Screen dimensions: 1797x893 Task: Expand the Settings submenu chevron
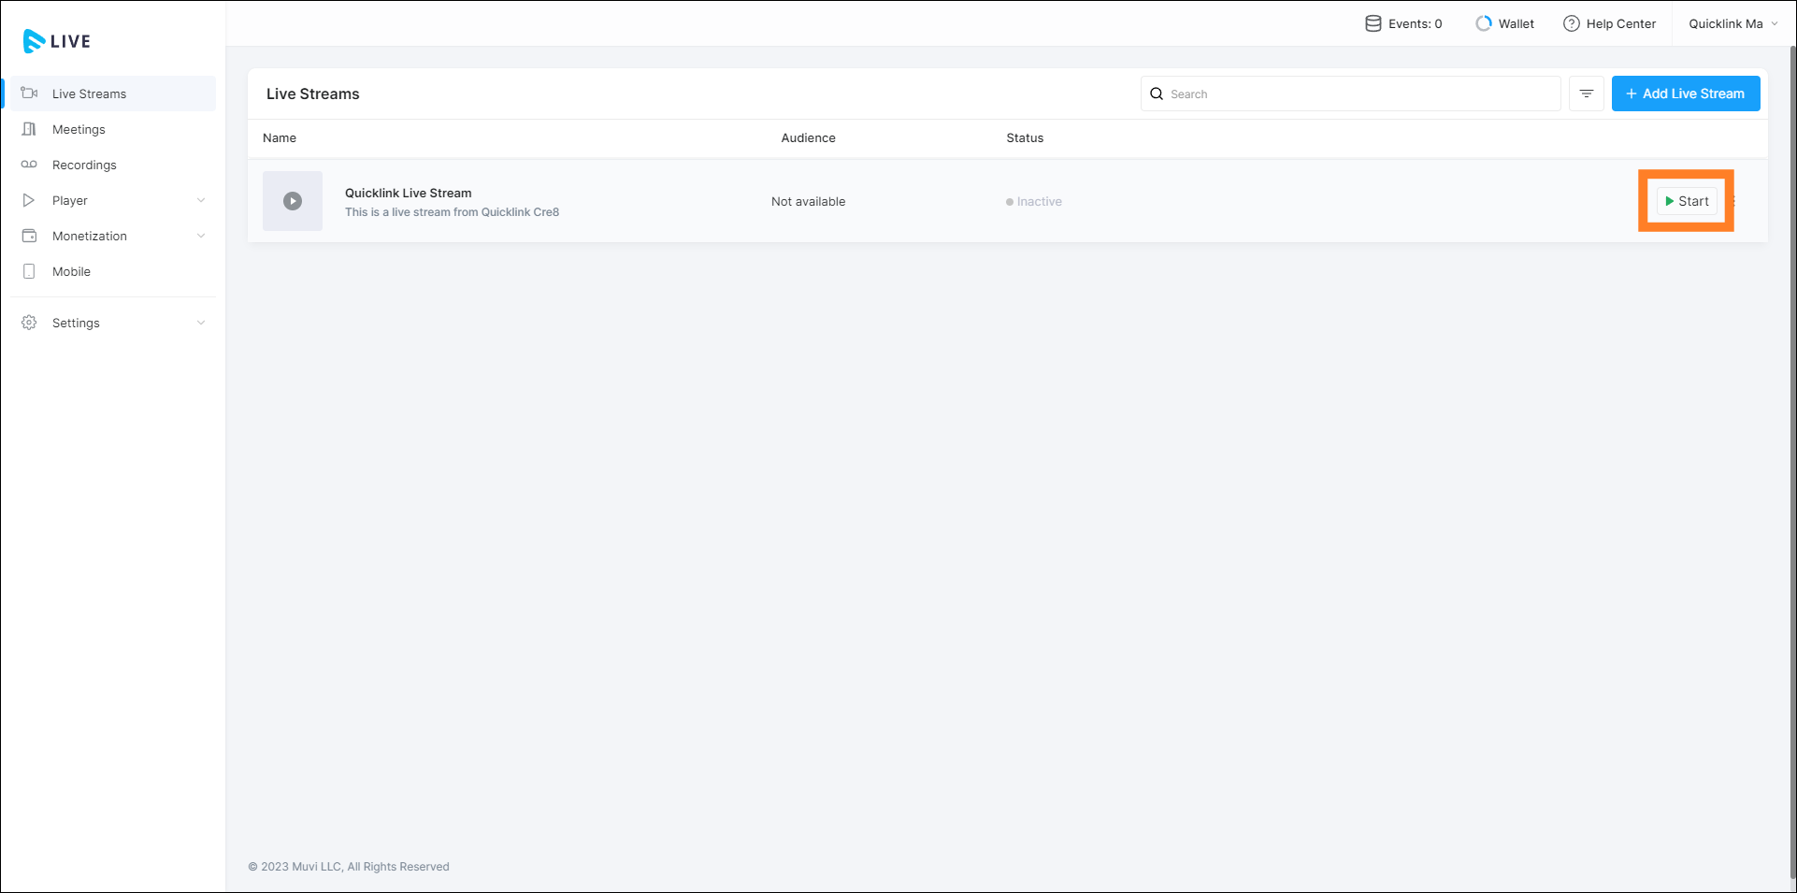pos(201,323)
